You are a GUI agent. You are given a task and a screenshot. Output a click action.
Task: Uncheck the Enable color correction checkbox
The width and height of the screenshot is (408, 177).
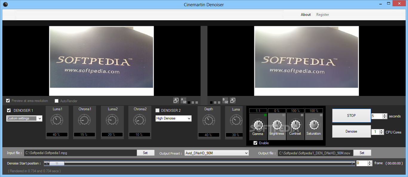255,143
